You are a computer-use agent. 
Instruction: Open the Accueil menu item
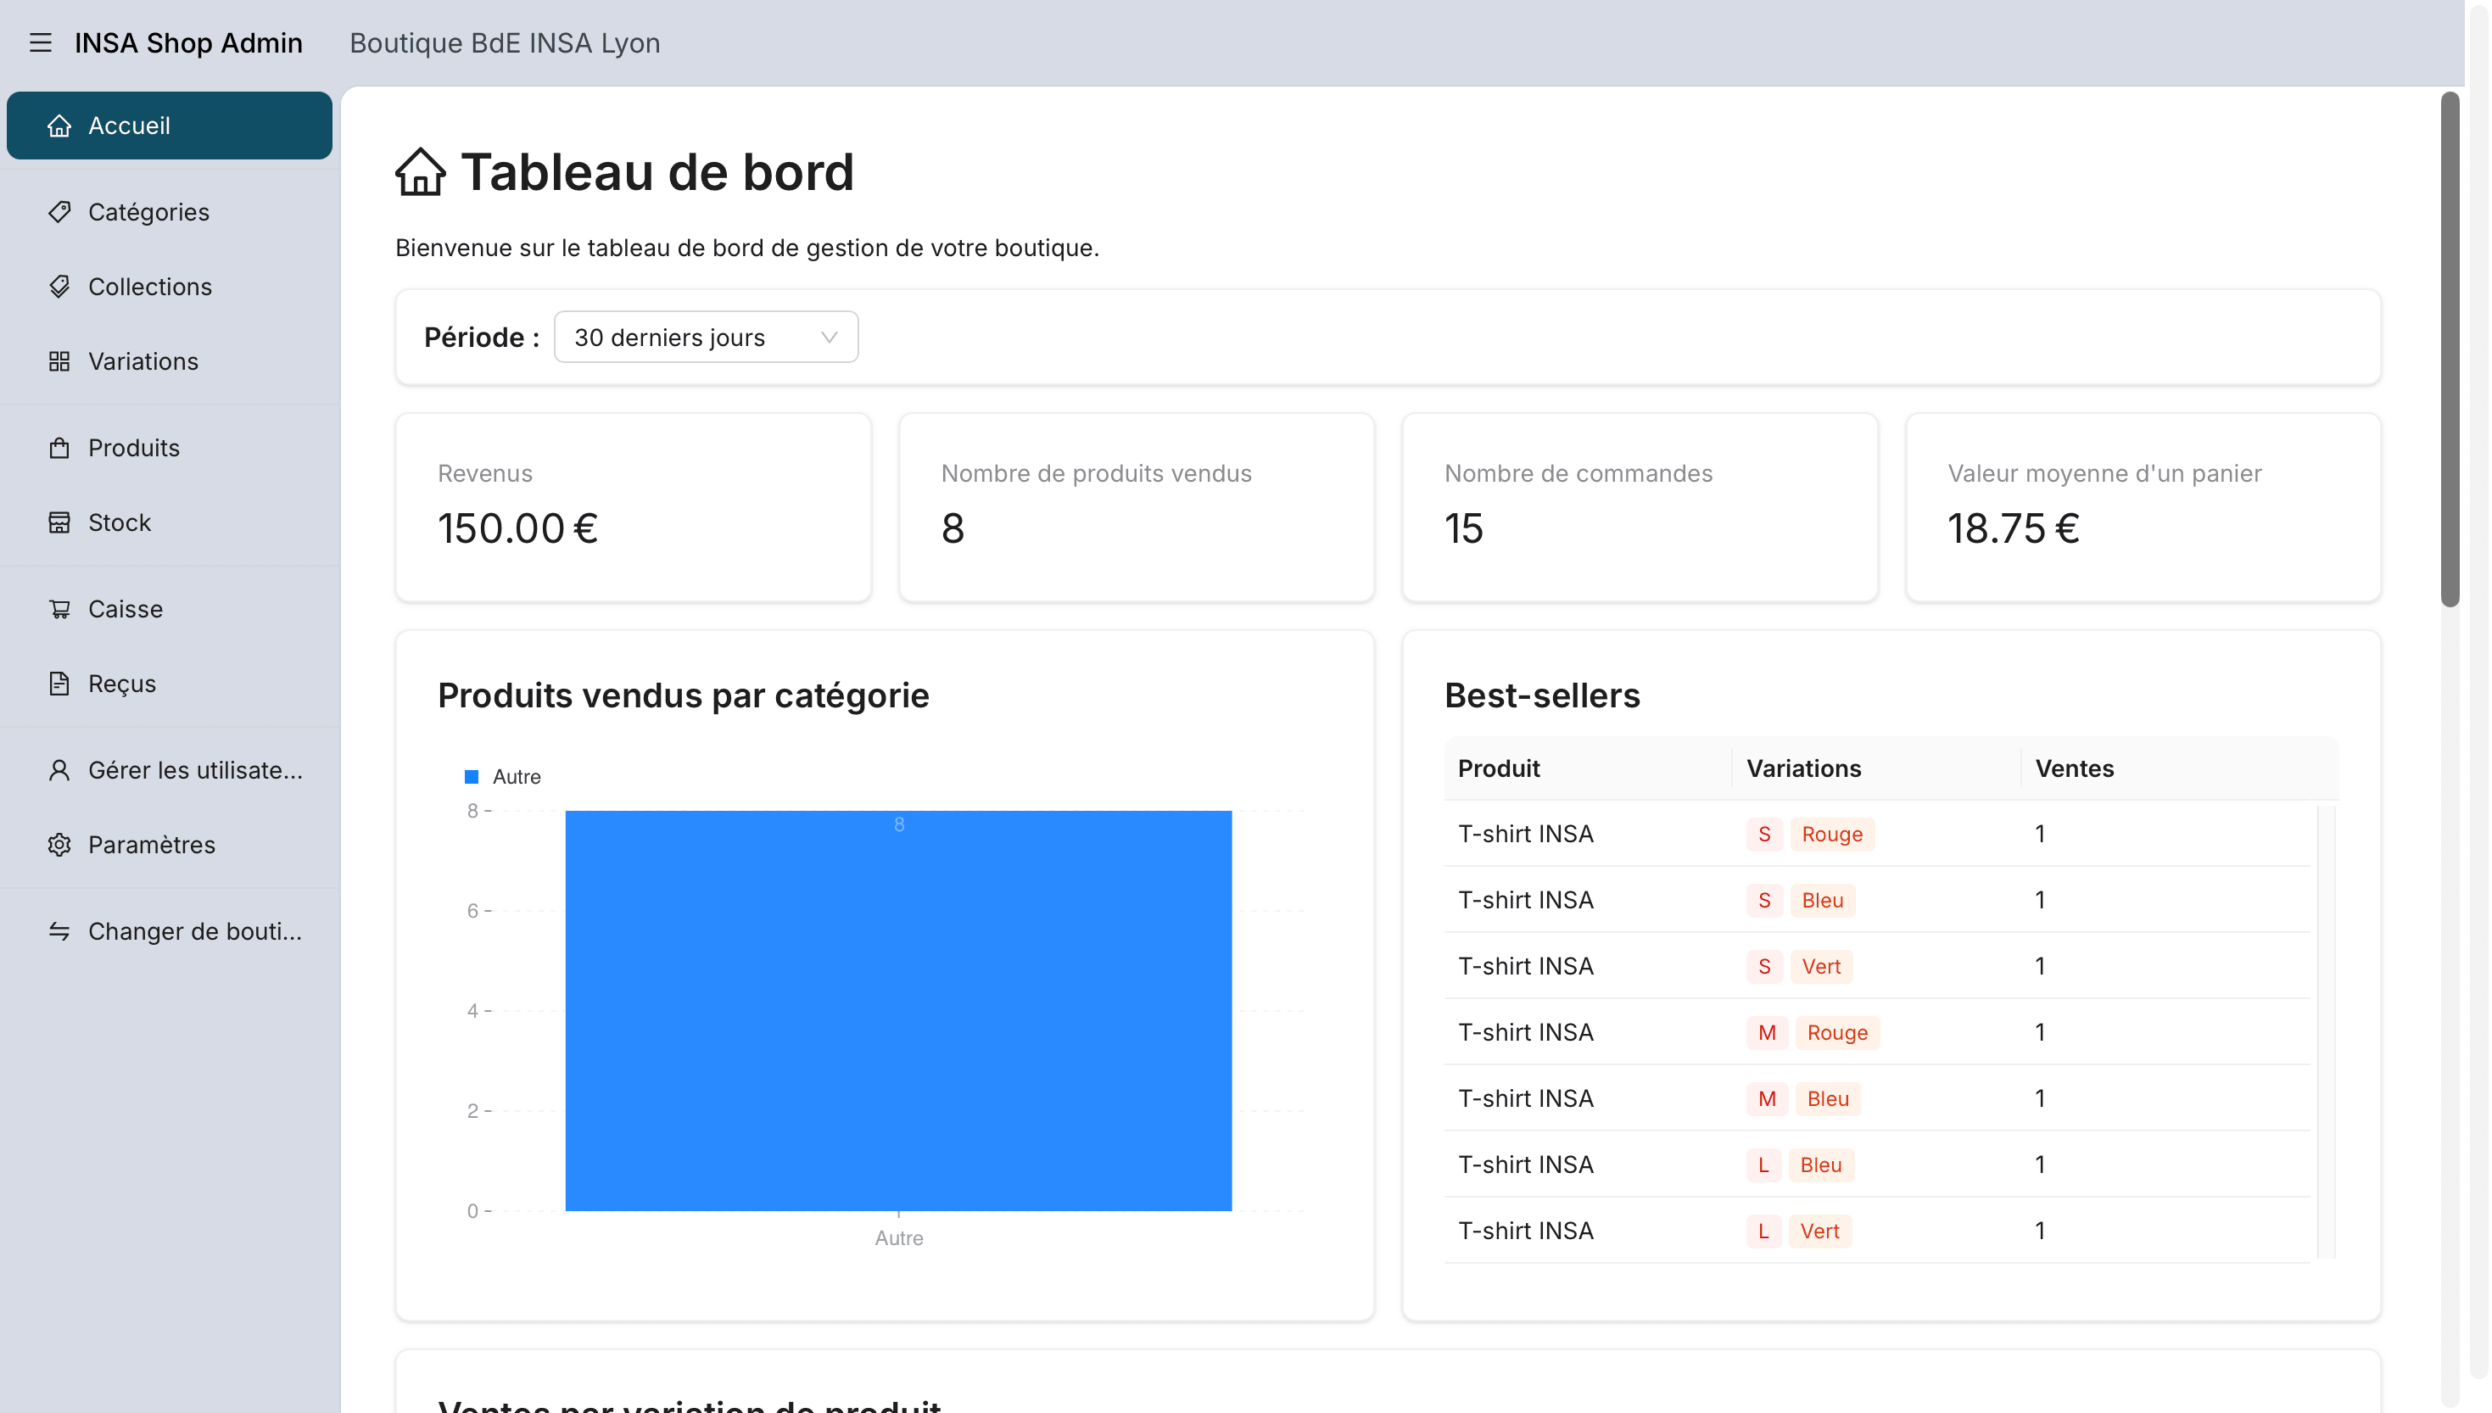pyautogui.click(x=170, y=126)
